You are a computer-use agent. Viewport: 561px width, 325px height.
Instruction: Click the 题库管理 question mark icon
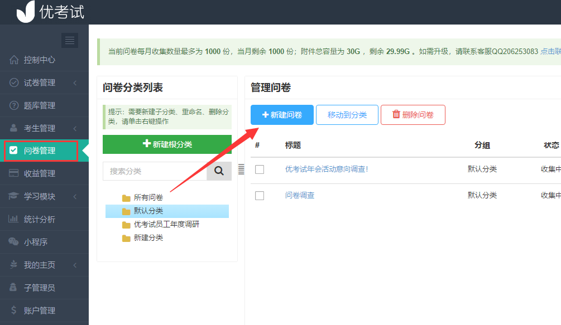(14, 105)
